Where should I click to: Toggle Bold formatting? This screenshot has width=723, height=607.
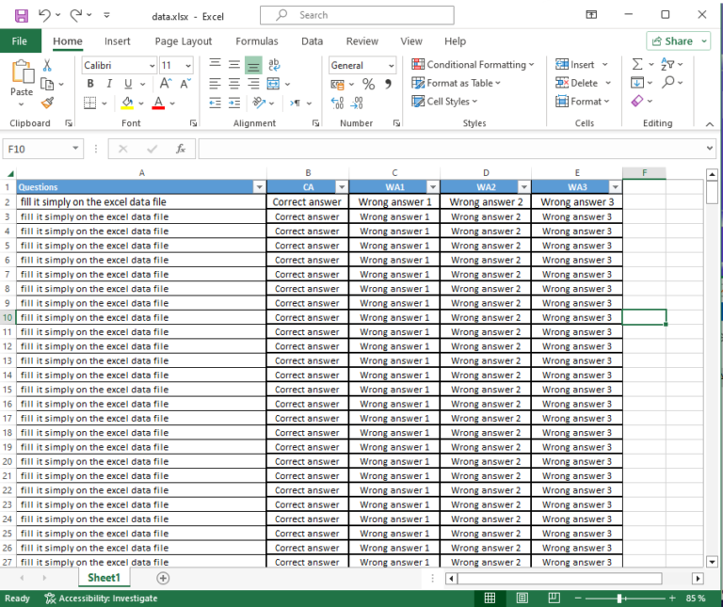click(x=91, y=84)
